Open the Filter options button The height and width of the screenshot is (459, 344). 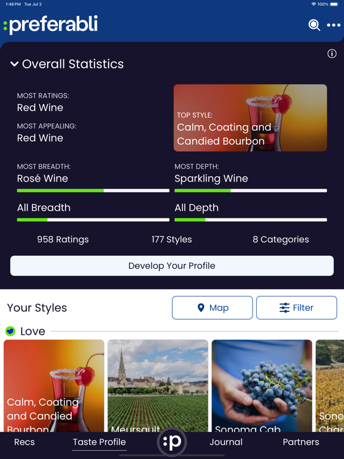[x=297, y=308]
